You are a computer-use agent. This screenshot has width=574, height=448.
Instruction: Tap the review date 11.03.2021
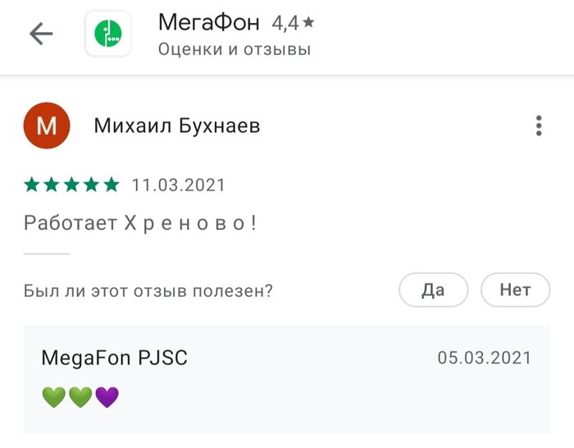pos(178,185)
